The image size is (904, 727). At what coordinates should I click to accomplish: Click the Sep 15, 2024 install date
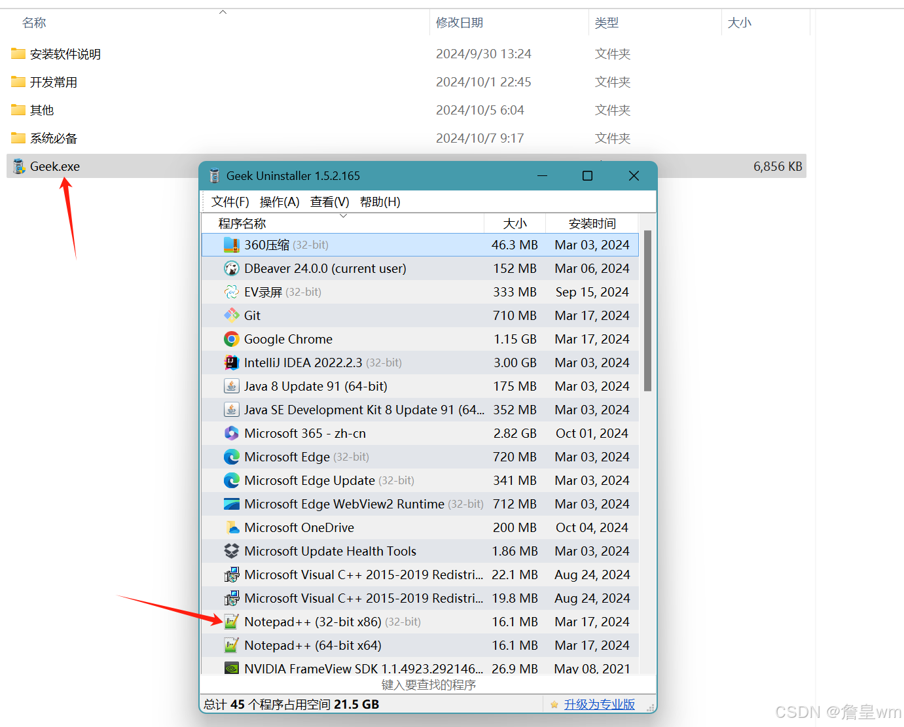(592, 292)
